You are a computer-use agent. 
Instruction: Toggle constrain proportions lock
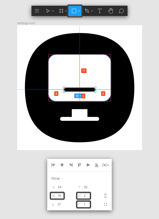(106, 196)
